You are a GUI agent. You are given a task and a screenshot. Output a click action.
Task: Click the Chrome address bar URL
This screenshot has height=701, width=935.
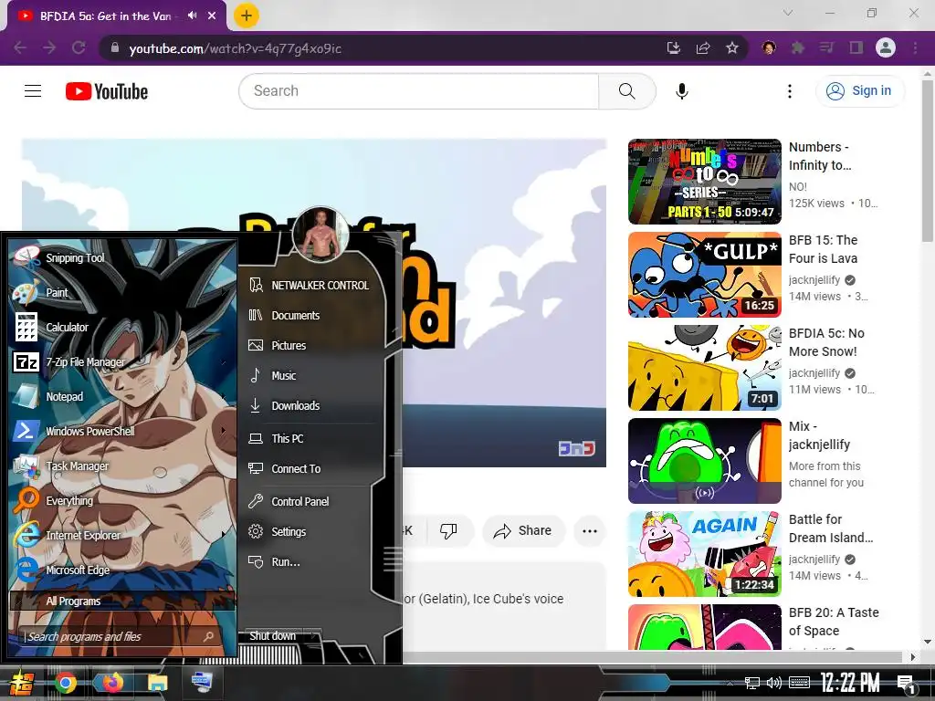point(235,48)
